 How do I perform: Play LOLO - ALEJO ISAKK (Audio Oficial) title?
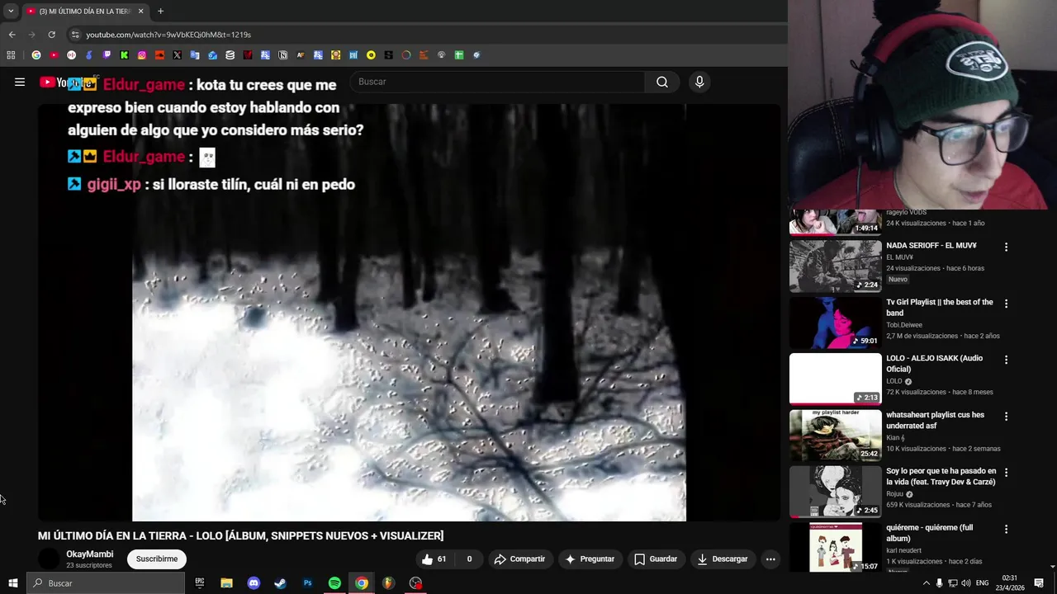(935, 364)
